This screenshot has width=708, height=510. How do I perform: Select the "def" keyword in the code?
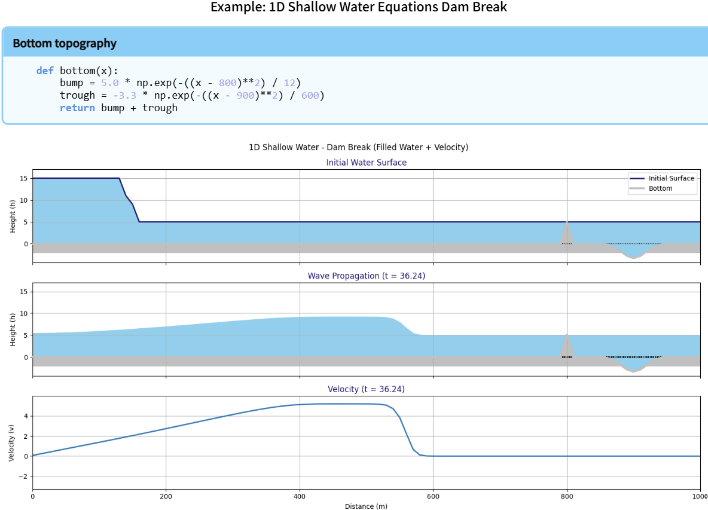click(x=45, y=71)
